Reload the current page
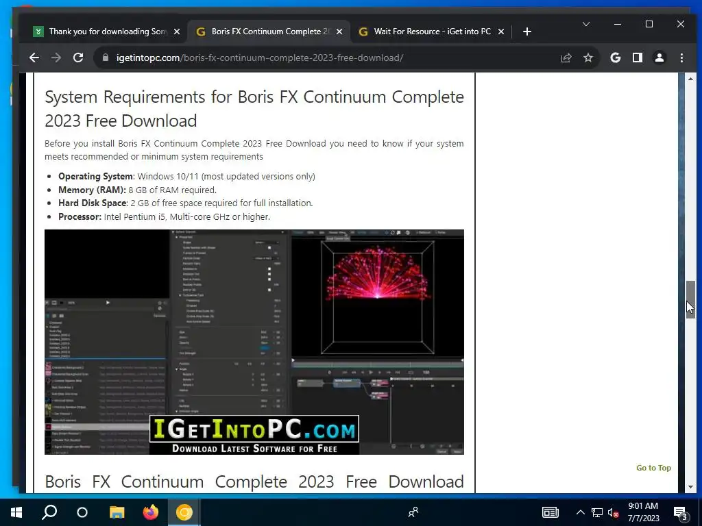Viewport: 702px width, 526px height. pyautogui.click(x=78, y=58)
